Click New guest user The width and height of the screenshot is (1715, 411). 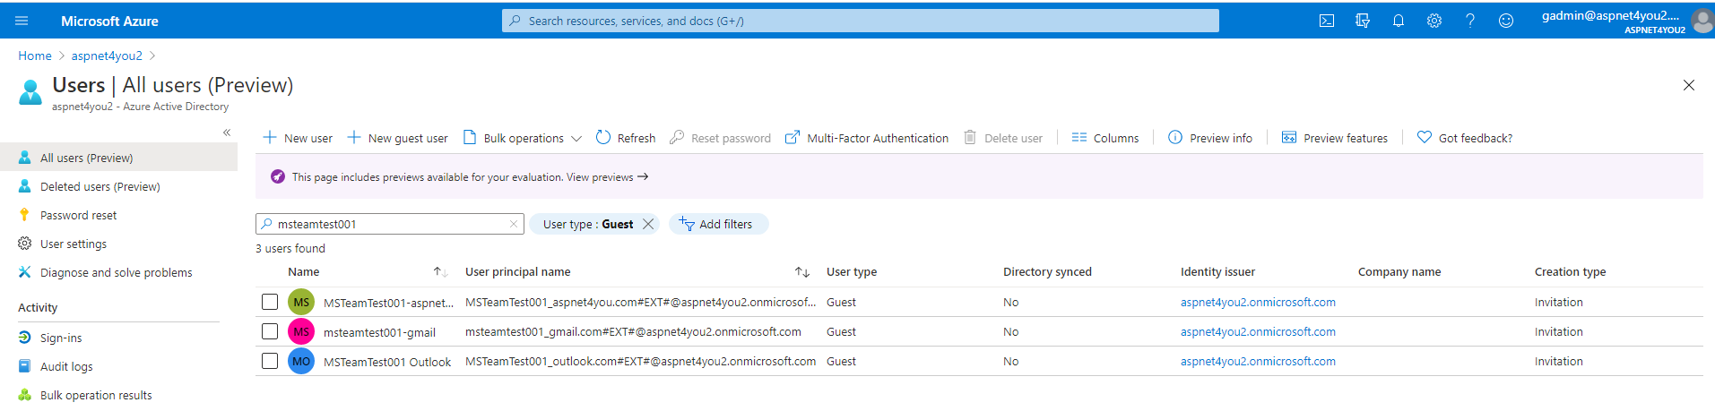tap(397, 138)
